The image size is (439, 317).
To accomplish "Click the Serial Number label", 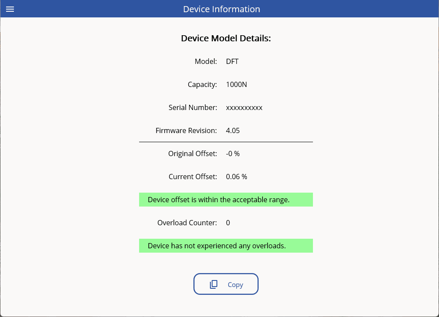I will click(193, 107).
